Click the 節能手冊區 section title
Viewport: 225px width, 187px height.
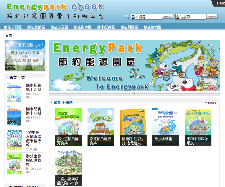click(x=63, y=103)
